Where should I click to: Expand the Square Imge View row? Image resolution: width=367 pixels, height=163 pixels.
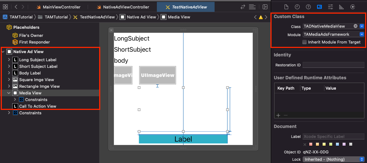pyautogui.click(x=9, y=80)
